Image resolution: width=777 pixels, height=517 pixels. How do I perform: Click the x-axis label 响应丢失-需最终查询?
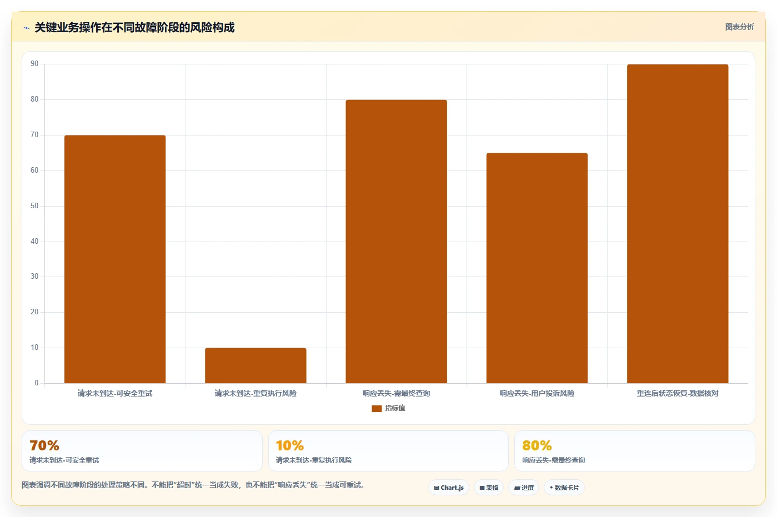(x=396, y=393)
